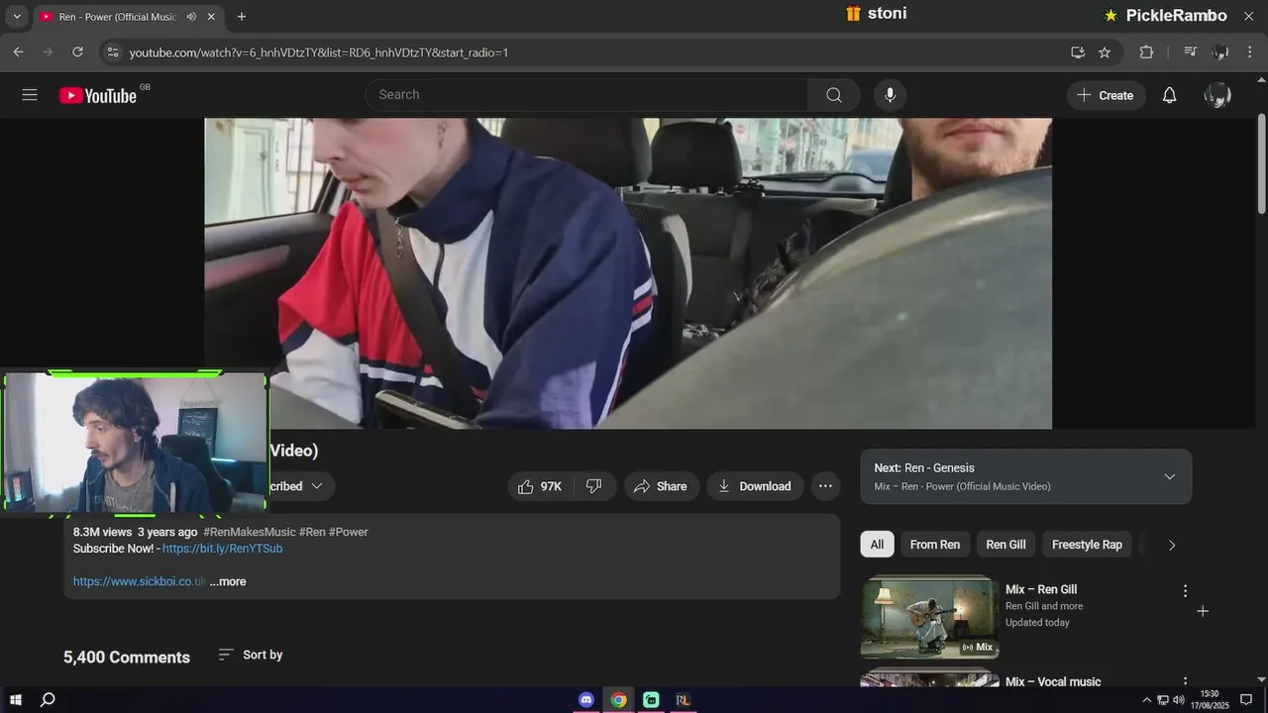Click the video player to pause
Viewport: 1268px width, 713px height.
point(628,273)
